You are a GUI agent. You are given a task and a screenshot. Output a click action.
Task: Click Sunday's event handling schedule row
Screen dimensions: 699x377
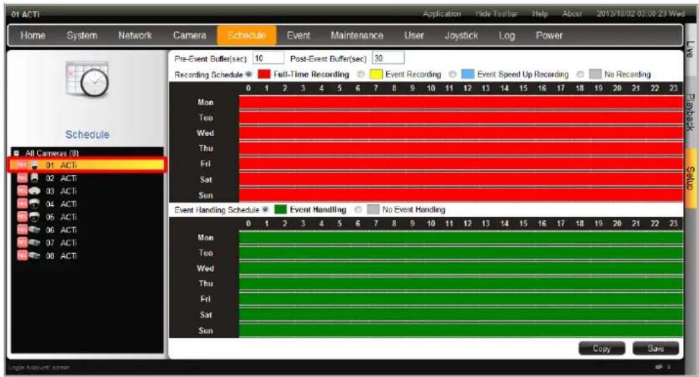pyautogui.click(x=460, y=330)
